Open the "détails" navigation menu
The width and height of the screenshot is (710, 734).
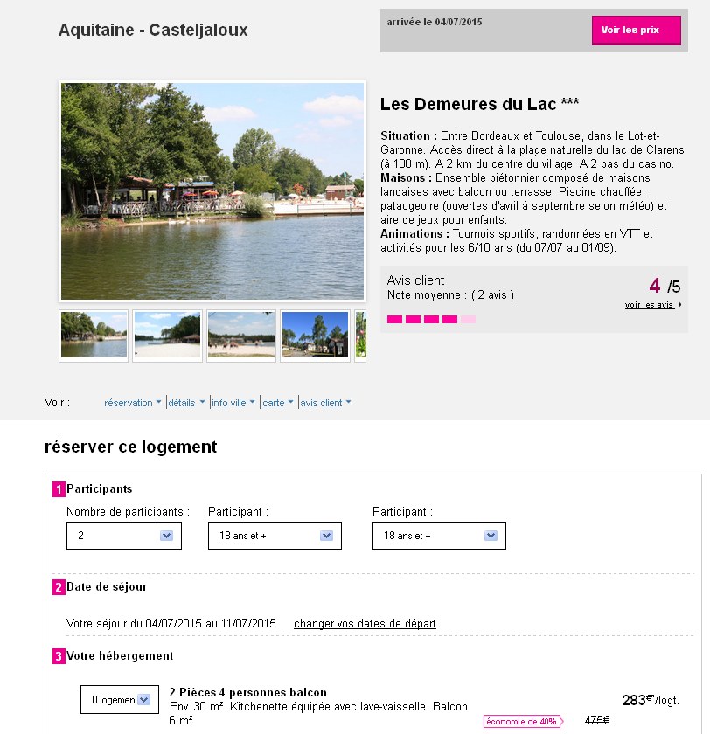[x=186, y=403]
